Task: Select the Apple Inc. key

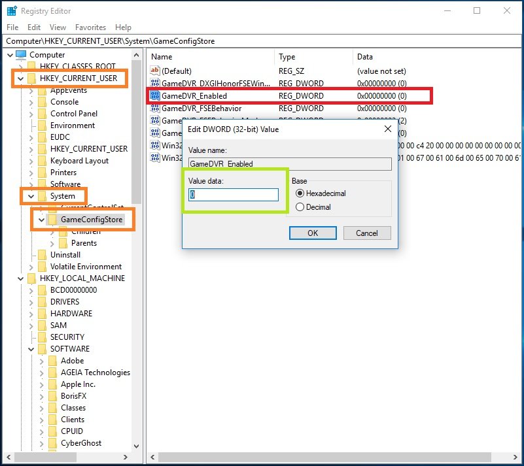Action: (x=78, y=384)
